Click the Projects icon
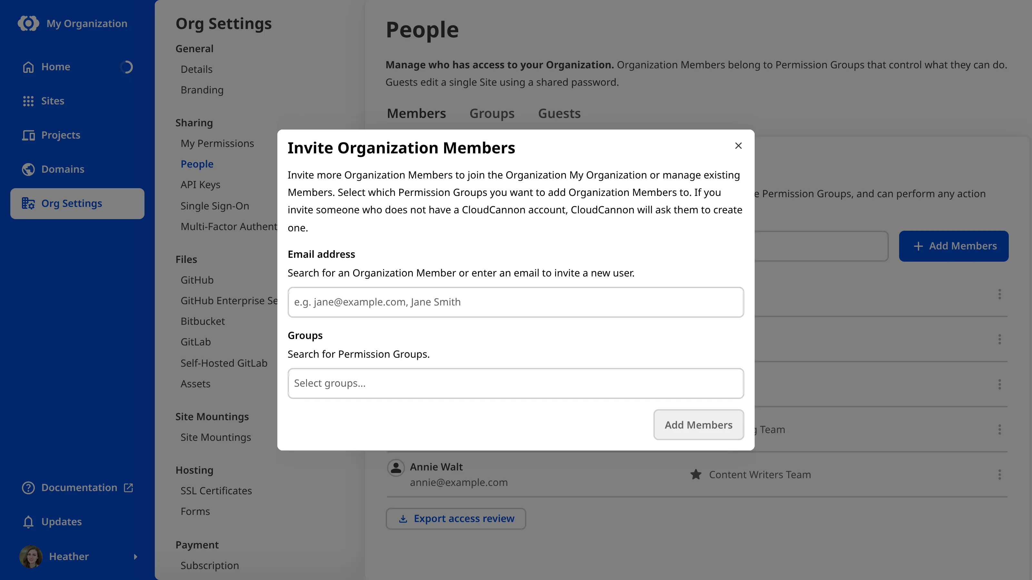This screenshot has height=580, width=1032. 28,135
